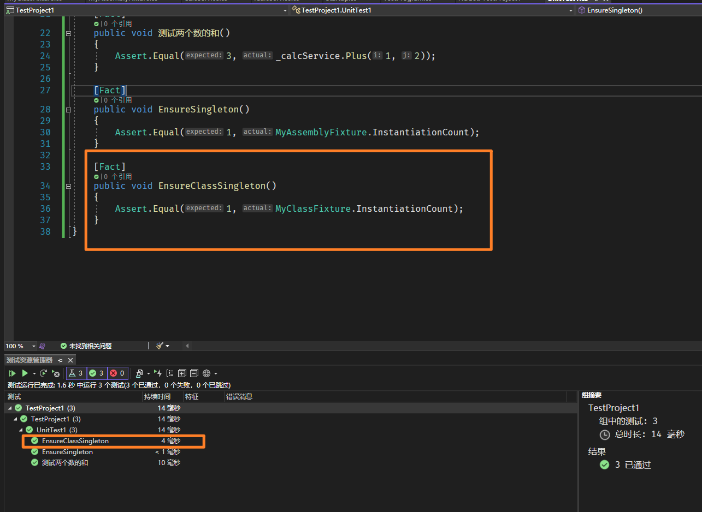The height and width of the screenshot is (512, 702).
Task: Open the 100 % zoom dropdown
Action: click(x=33, y=346)
